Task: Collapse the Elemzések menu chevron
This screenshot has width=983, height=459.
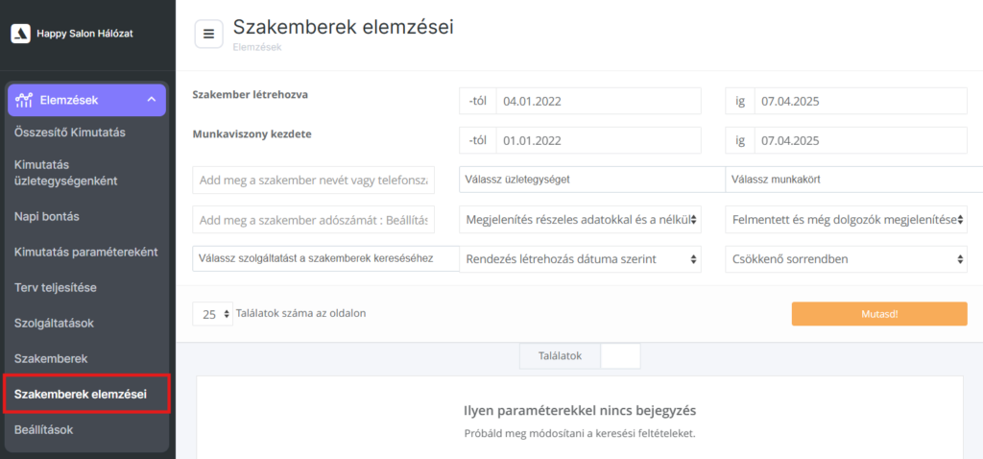Action: 151,100
